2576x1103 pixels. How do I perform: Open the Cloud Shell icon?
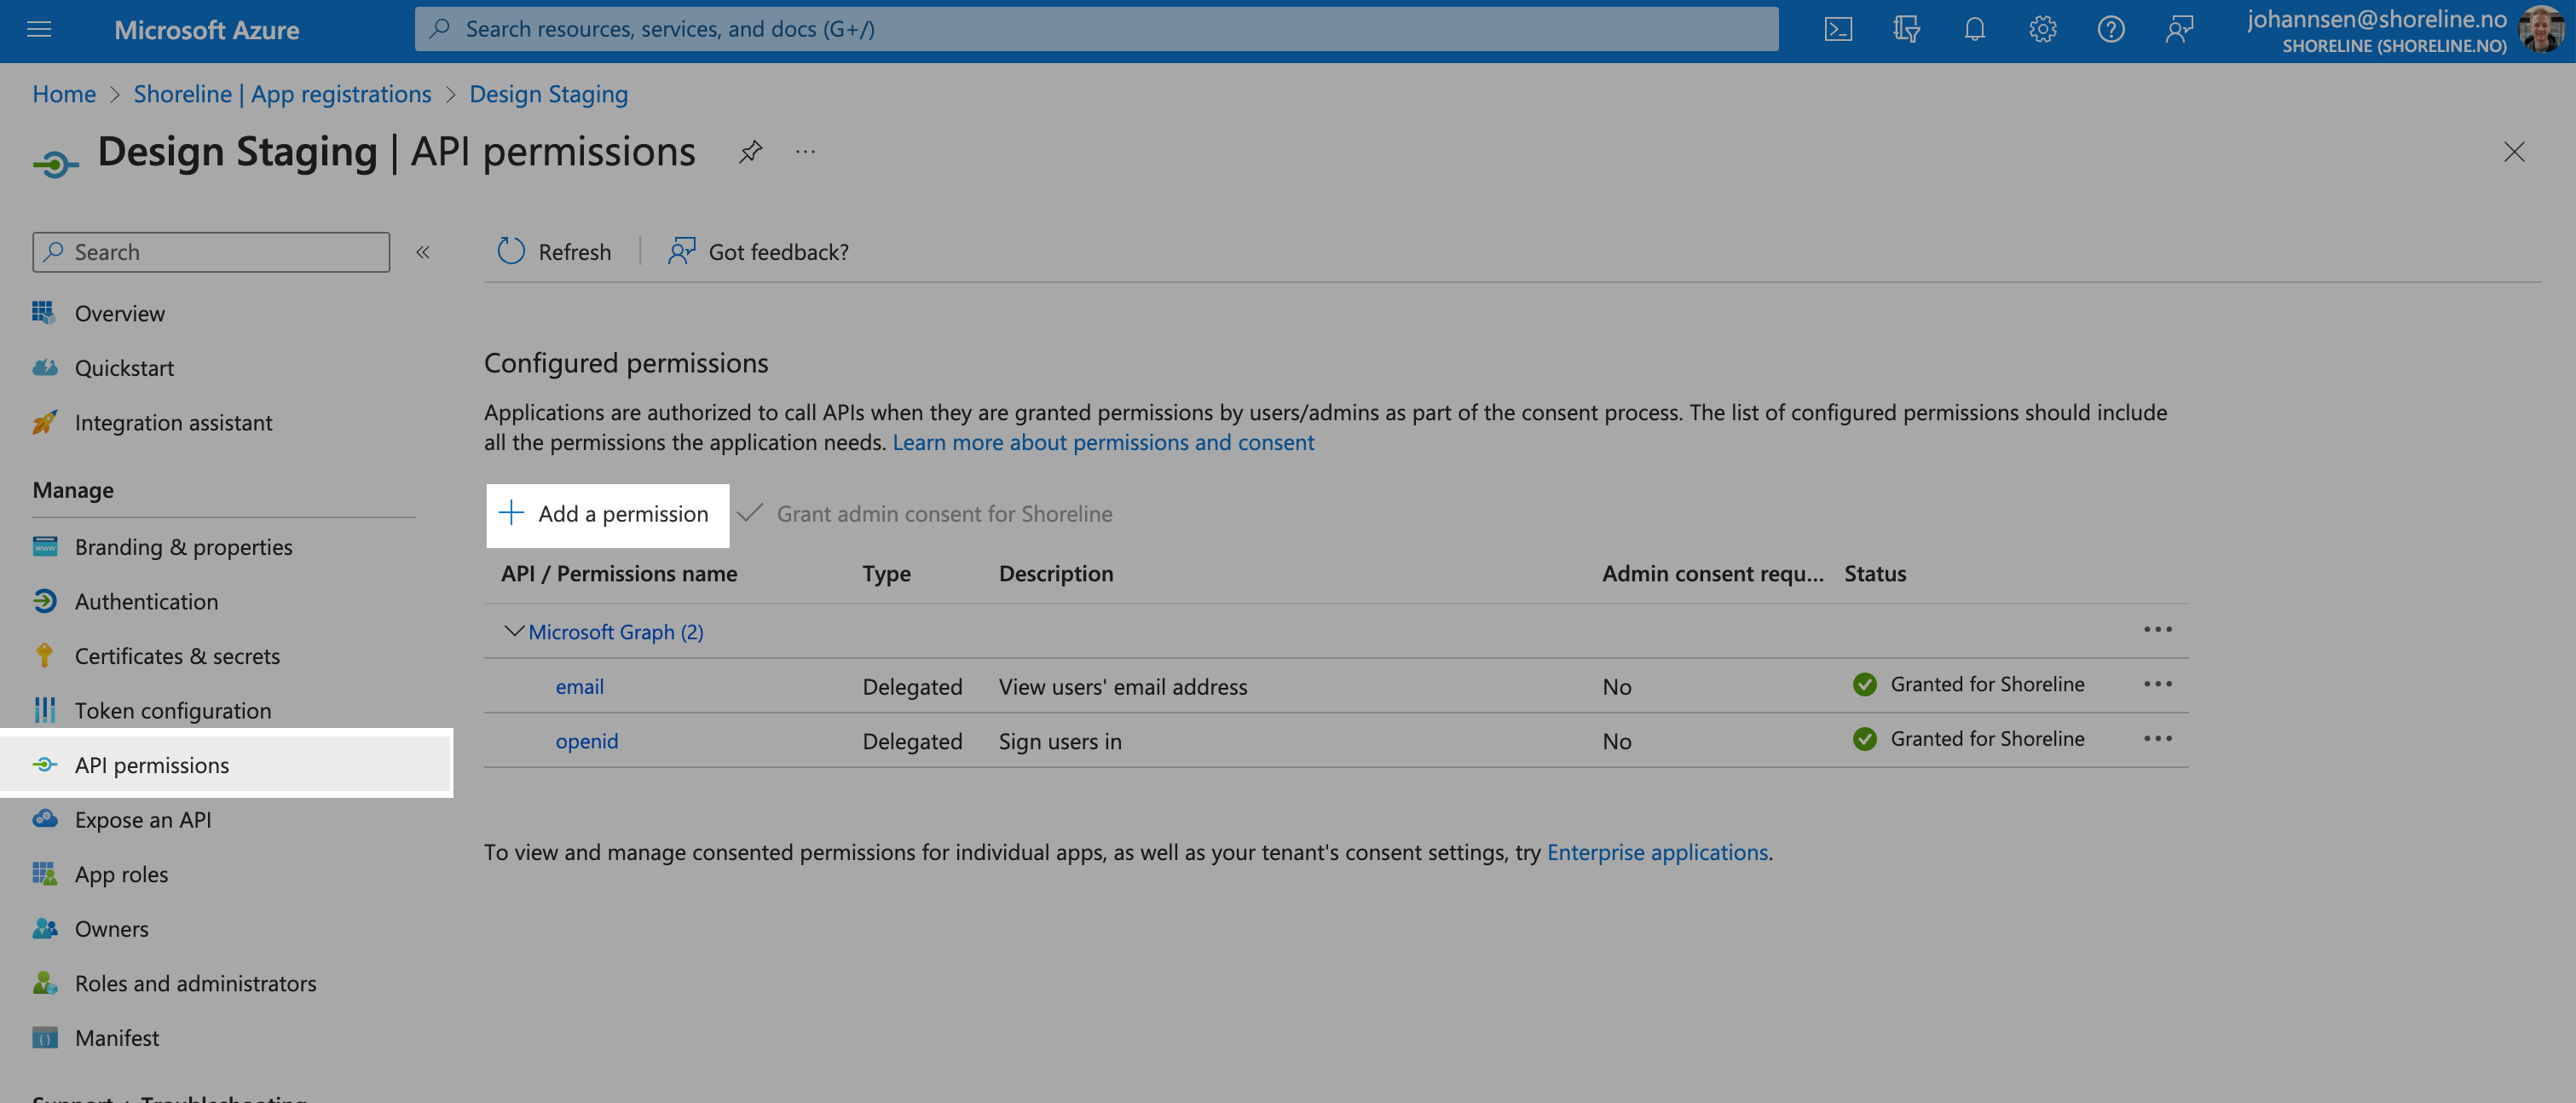tap(1838, 29)
